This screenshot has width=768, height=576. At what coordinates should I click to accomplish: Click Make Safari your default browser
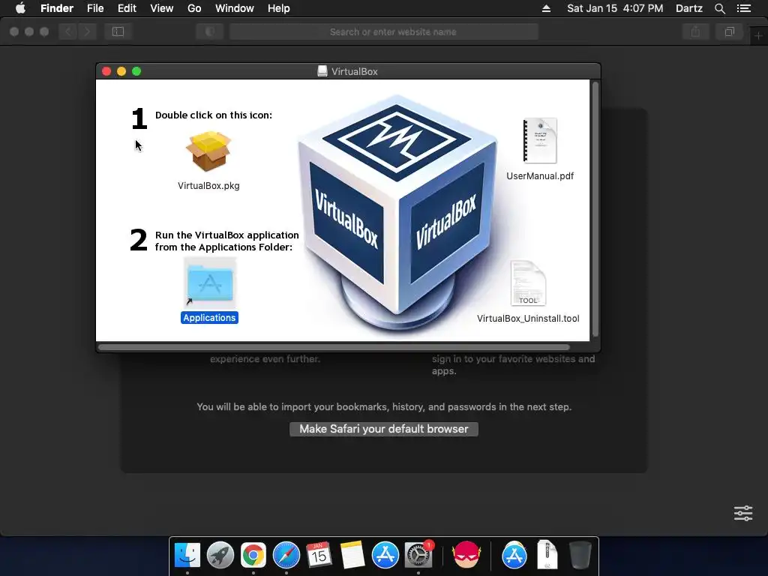[x=384, y=429]
